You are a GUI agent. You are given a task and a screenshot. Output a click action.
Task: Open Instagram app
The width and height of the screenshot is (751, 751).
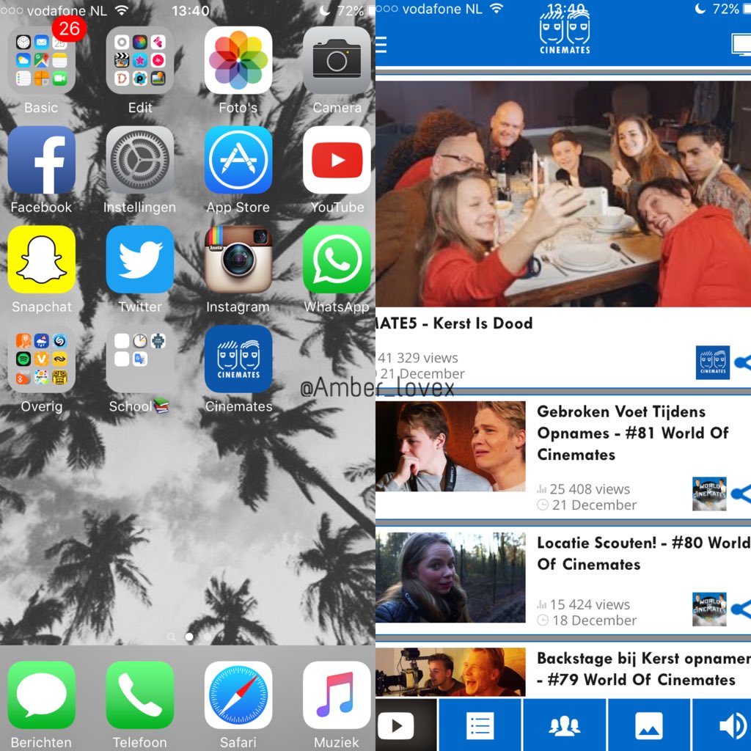(x=238, y=260)
